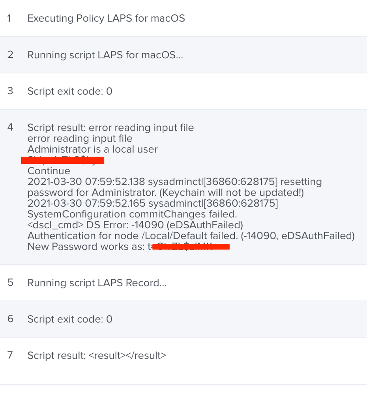The image size is (367, 394).
Task: Click the Script result: error reading input file text
Action: (110, 128)
